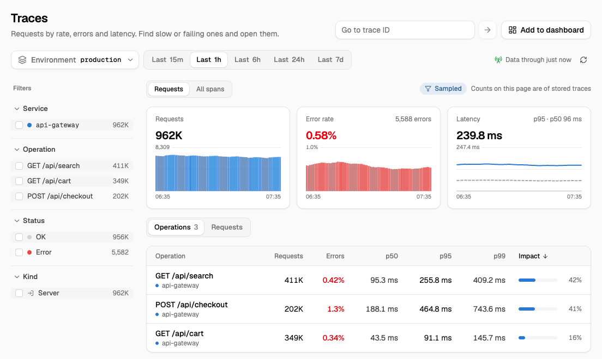This screenshot has height=359, width=602.
Task: Click the arrow button beside trace ID field
Action: click(487, 30)
